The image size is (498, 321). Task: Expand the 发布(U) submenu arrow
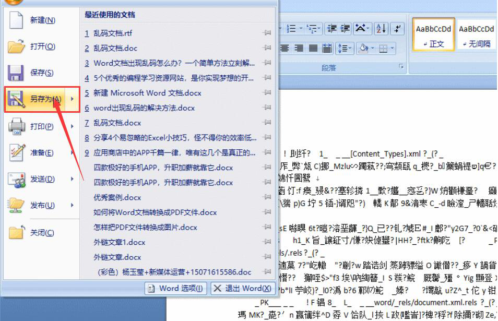tap(73, 205)
